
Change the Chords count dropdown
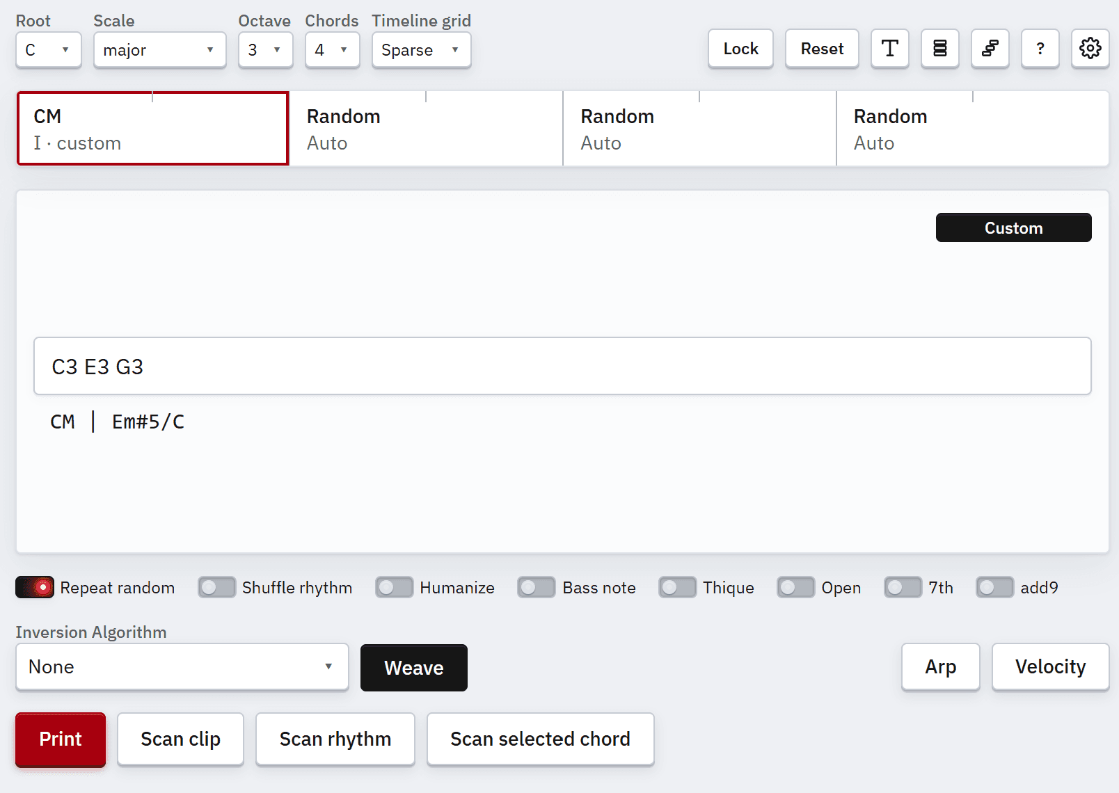(x=332, y=50)
